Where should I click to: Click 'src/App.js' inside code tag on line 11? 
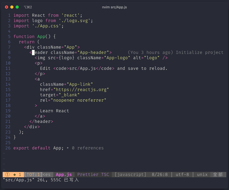[x=83, y=68]
